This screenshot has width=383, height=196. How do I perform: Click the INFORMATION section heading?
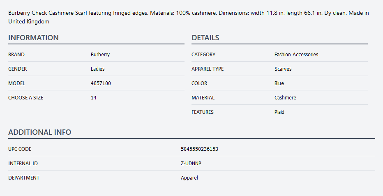pos(34,38)
